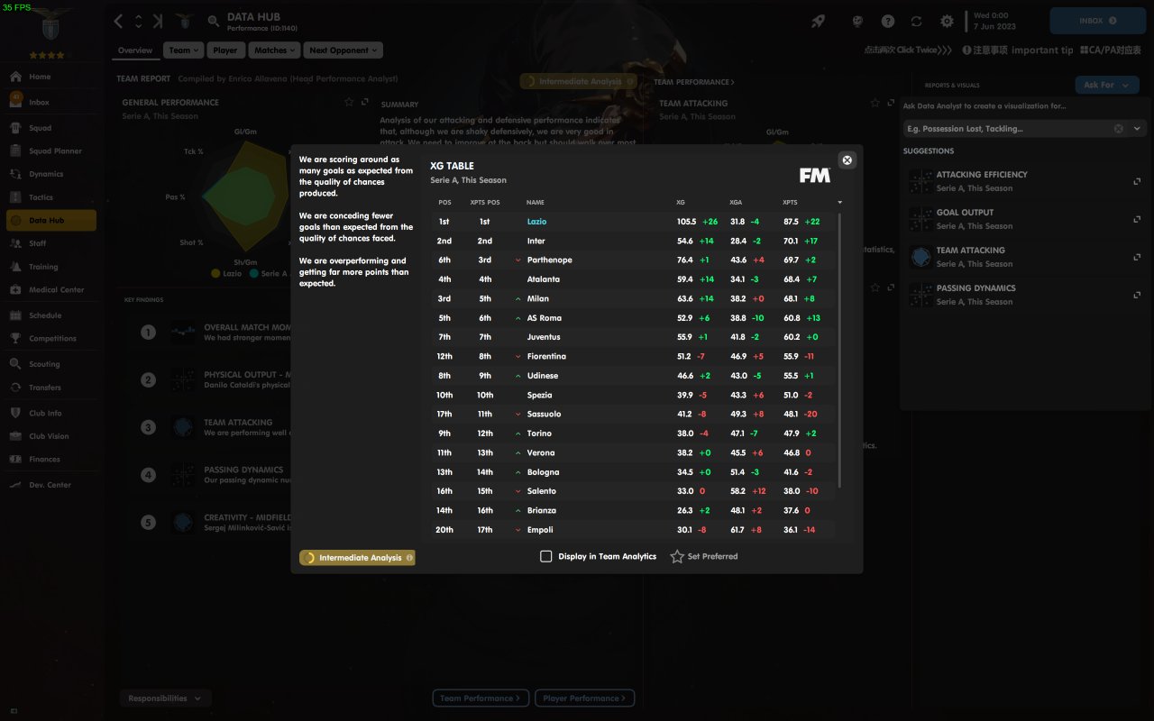Expand the Goal Output suggestion

coord(1137,219)
